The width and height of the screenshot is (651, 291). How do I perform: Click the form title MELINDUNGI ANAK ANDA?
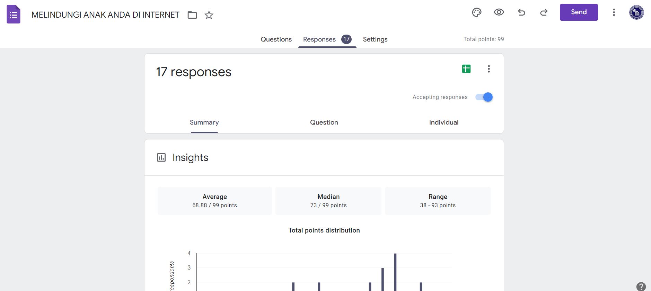(x=105, y=15)
